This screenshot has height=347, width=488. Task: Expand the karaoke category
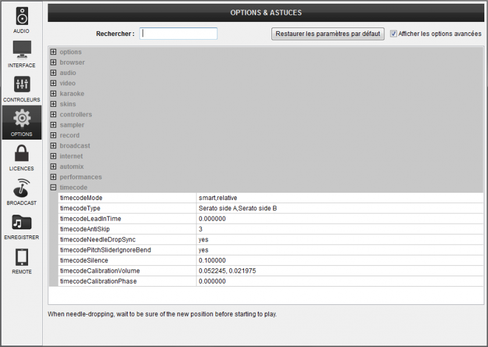pos(54,93)
